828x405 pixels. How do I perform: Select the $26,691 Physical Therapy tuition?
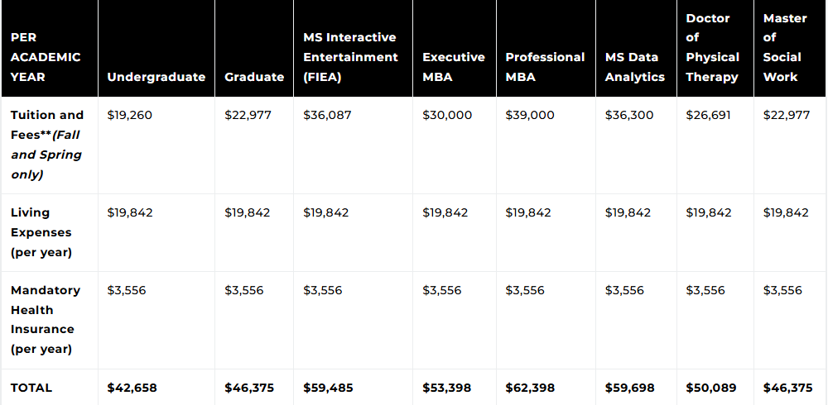(x=708, y=115)
